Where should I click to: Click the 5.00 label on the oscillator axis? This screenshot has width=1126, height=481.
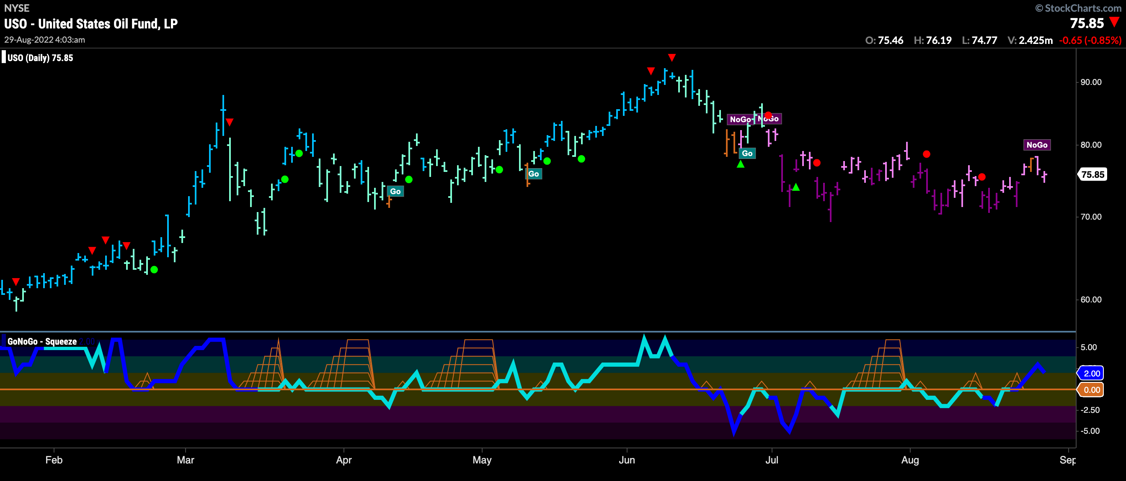1088,347
